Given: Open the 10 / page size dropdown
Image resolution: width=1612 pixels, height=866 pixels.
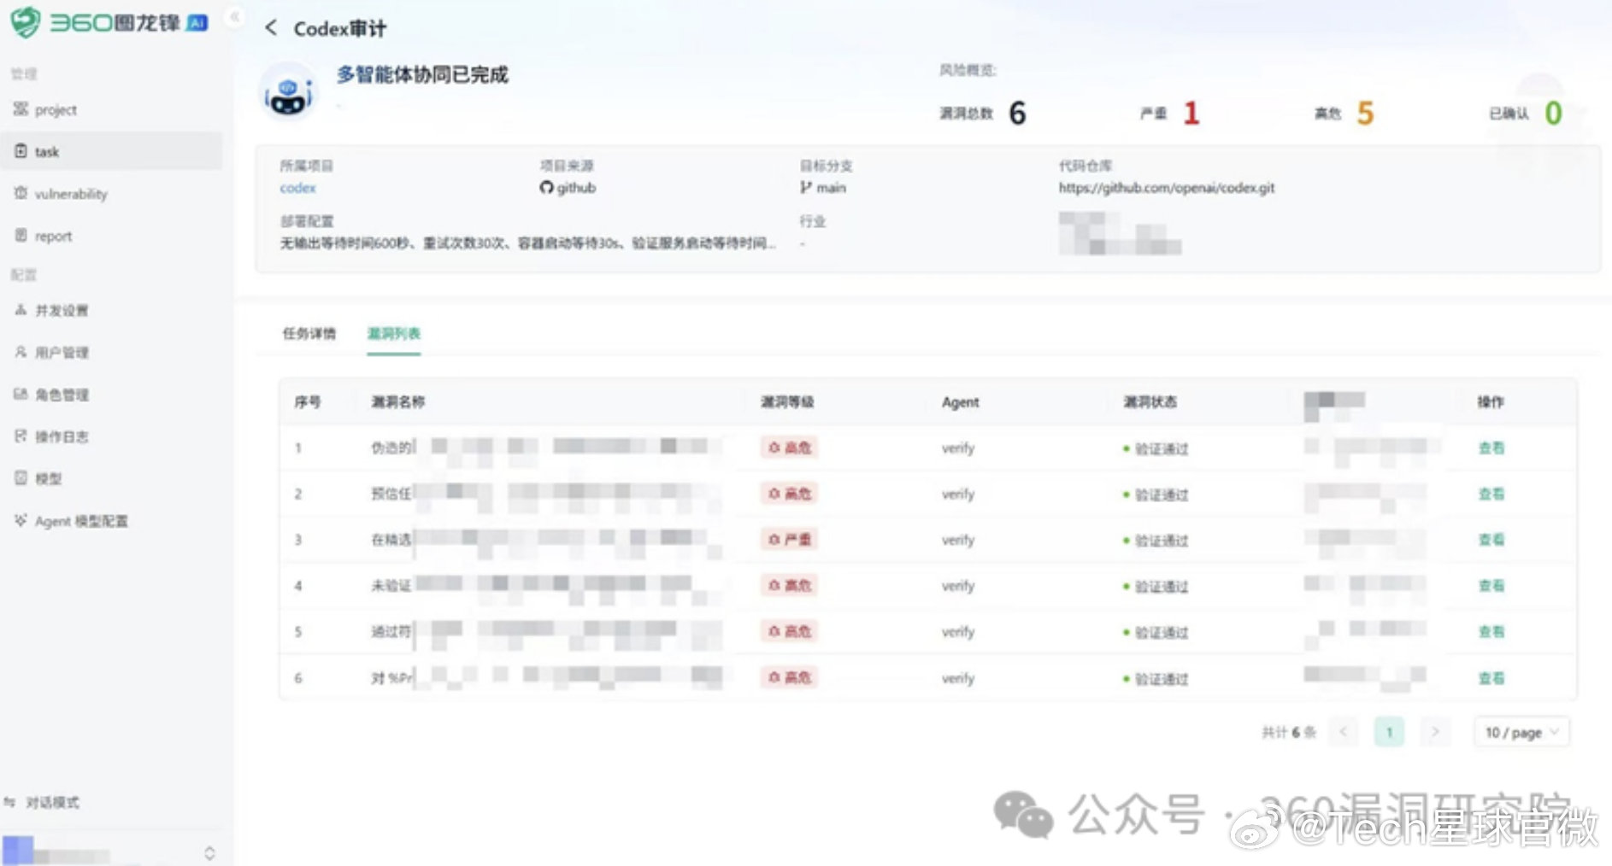Looking at the screenshot, I should (1521, 732).
